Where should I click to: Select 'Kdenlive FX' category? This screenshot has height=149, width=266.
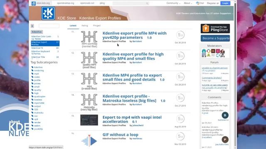tap(45, 48)
